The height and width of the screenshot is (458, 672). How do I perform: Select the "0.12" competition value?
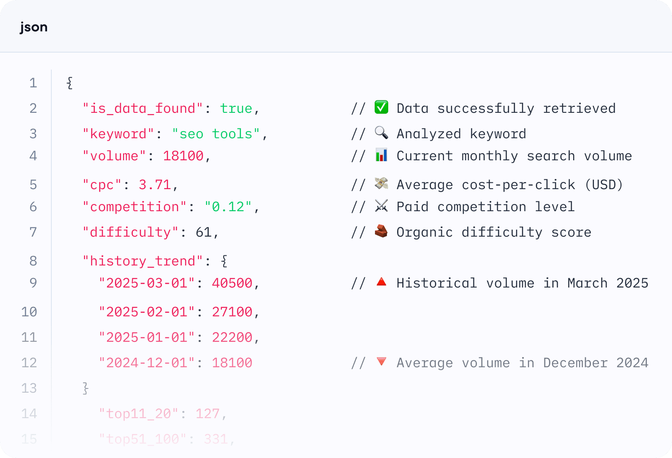[x=228, y=207]
